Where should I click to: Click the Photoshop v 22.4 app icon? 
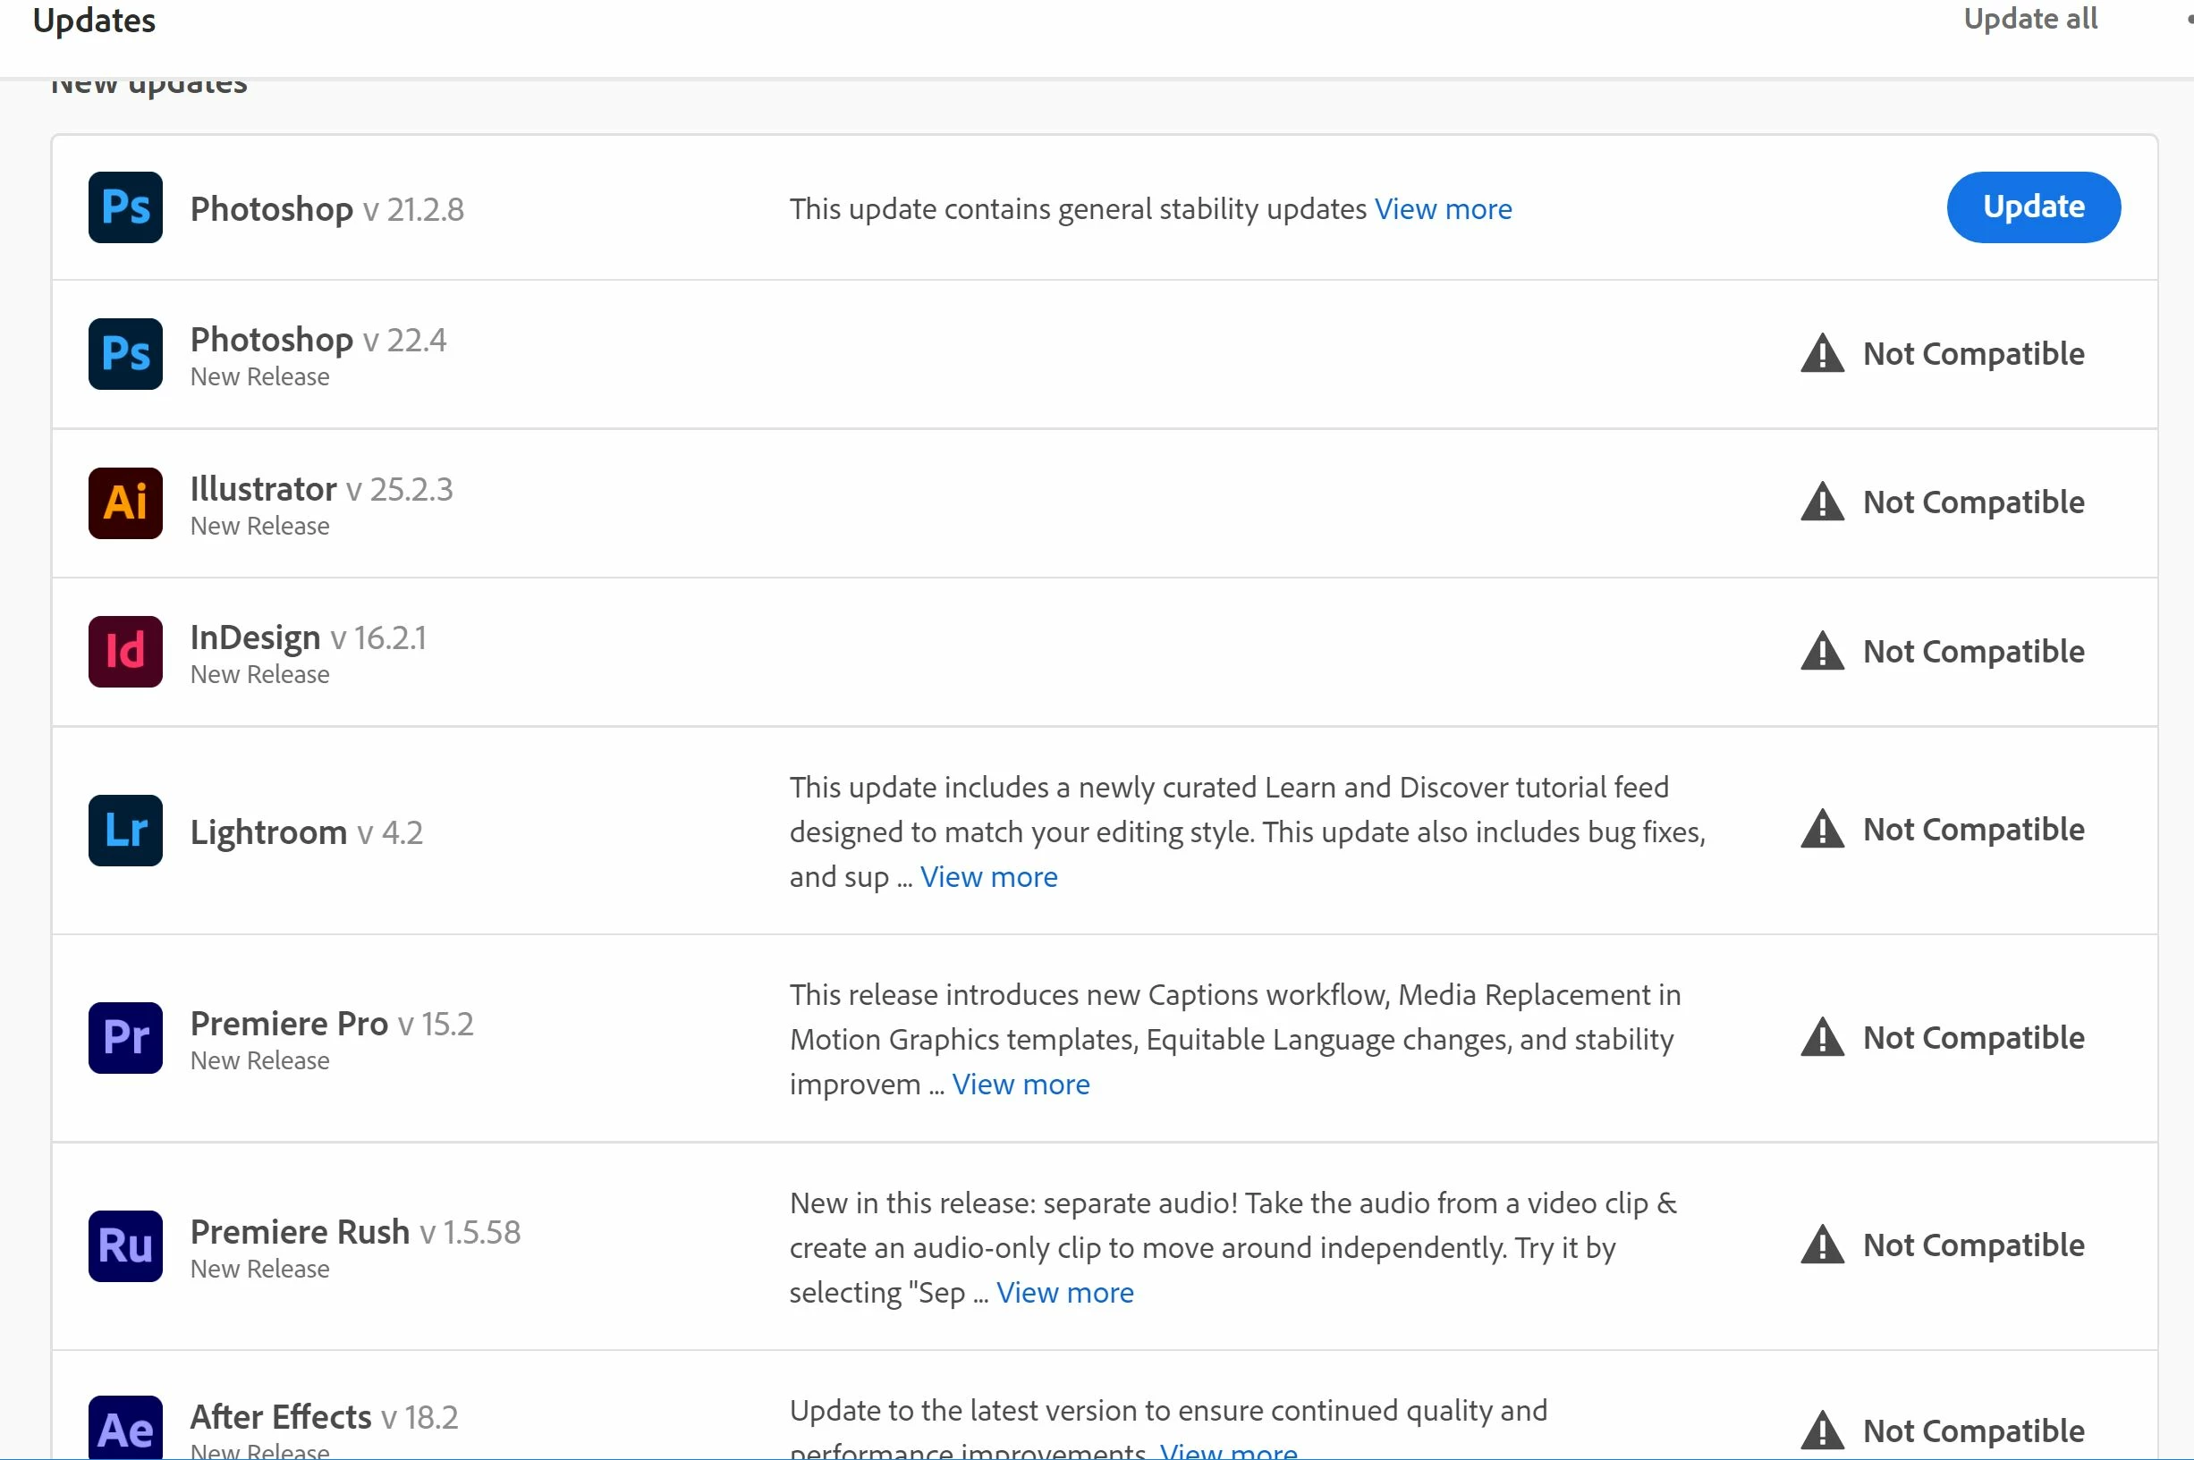pyautogui.click(x=126, y=354)
